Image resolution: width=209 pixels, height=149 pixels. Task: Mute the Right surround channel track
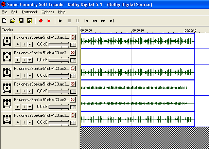click(x=73, y=99)
